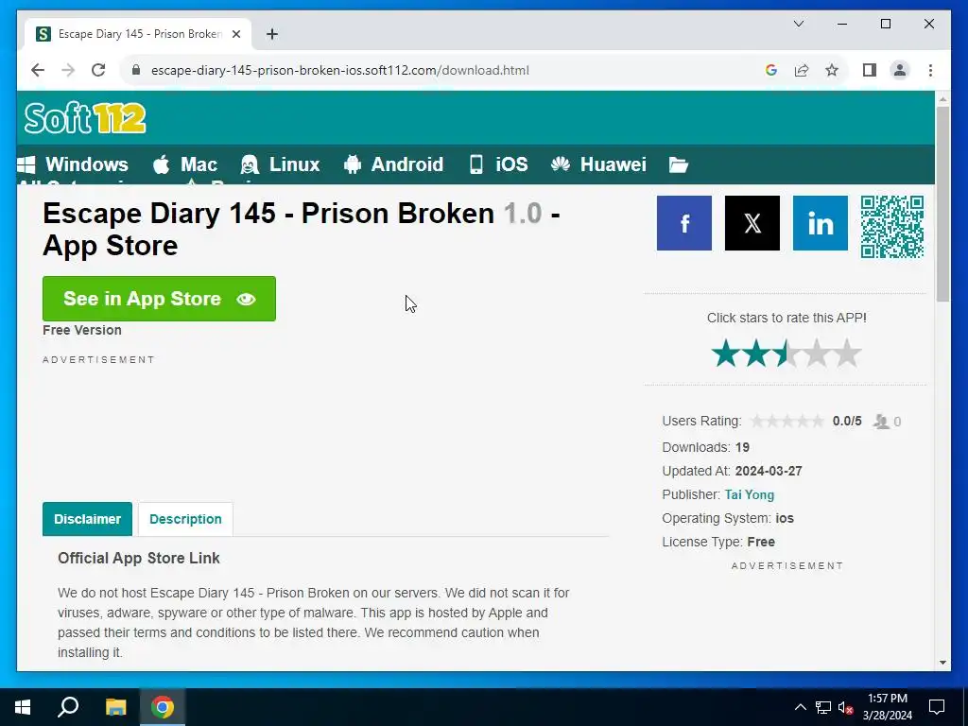Share this page from address bar
The image size is (968, 726).
click(x=802, y=70)
